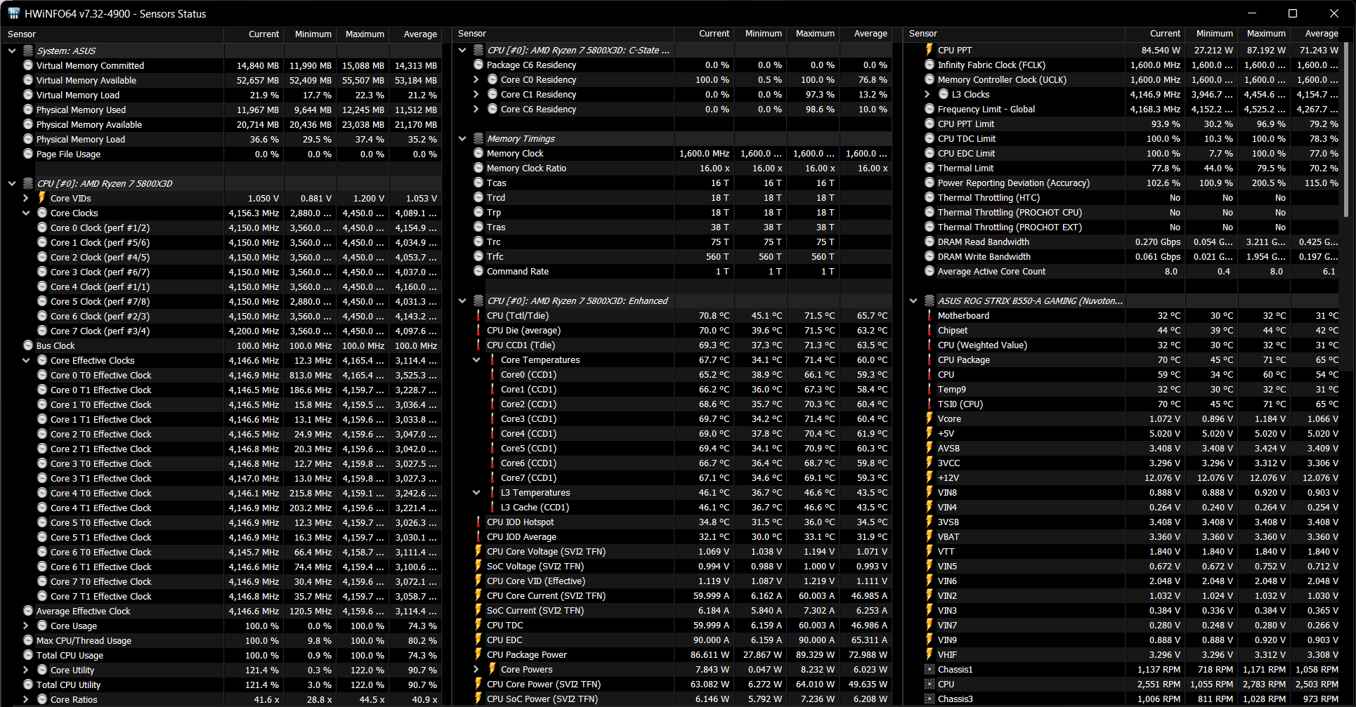Maximize the HWiNFO64 Sensors Status window
Viewport: 1356px width, 707px height.
click(1292, 13)
